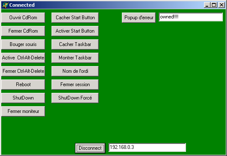
Task: Select the Fermer CdRom button
Action: tap(23, 31)
